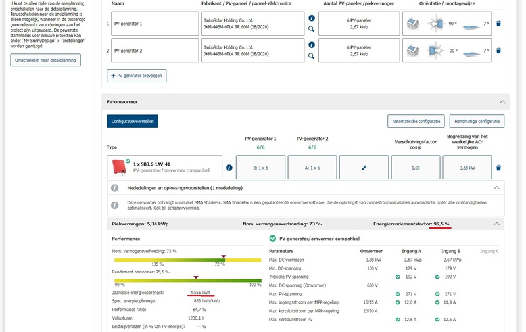Click tilt panel icon for PV-generator 1
The height and width of the screenshot is (332, 526).
pyautogui.click(x=471, y=26)
